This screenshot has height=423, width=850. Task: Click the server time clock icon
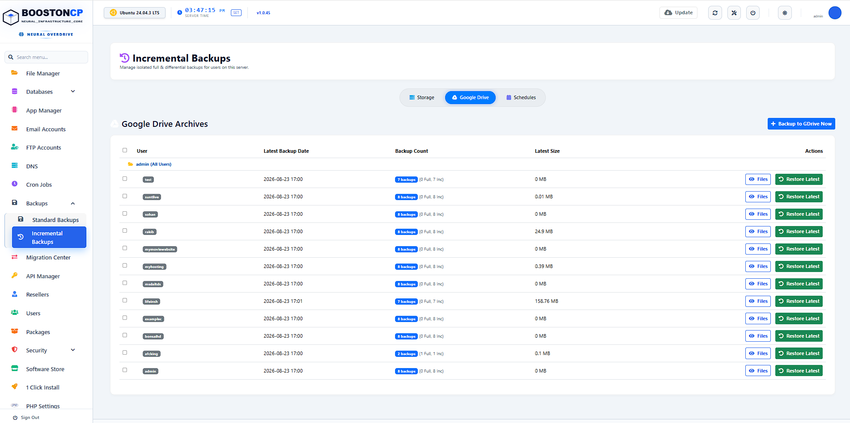tap(179, 13)
